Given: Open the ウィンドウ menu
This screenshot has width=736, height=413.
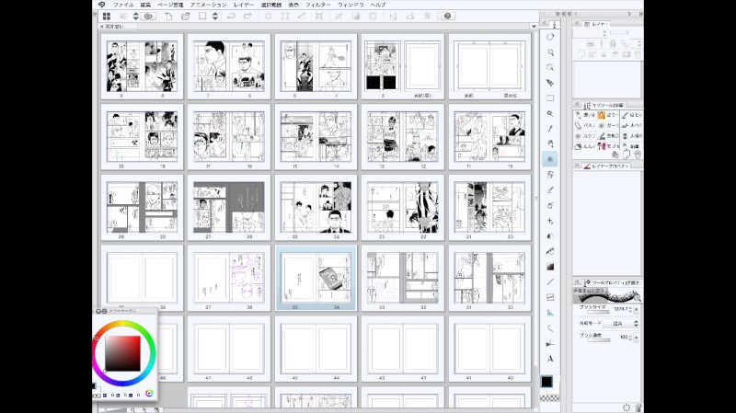Looking at the screenshot, I should 351,5.
